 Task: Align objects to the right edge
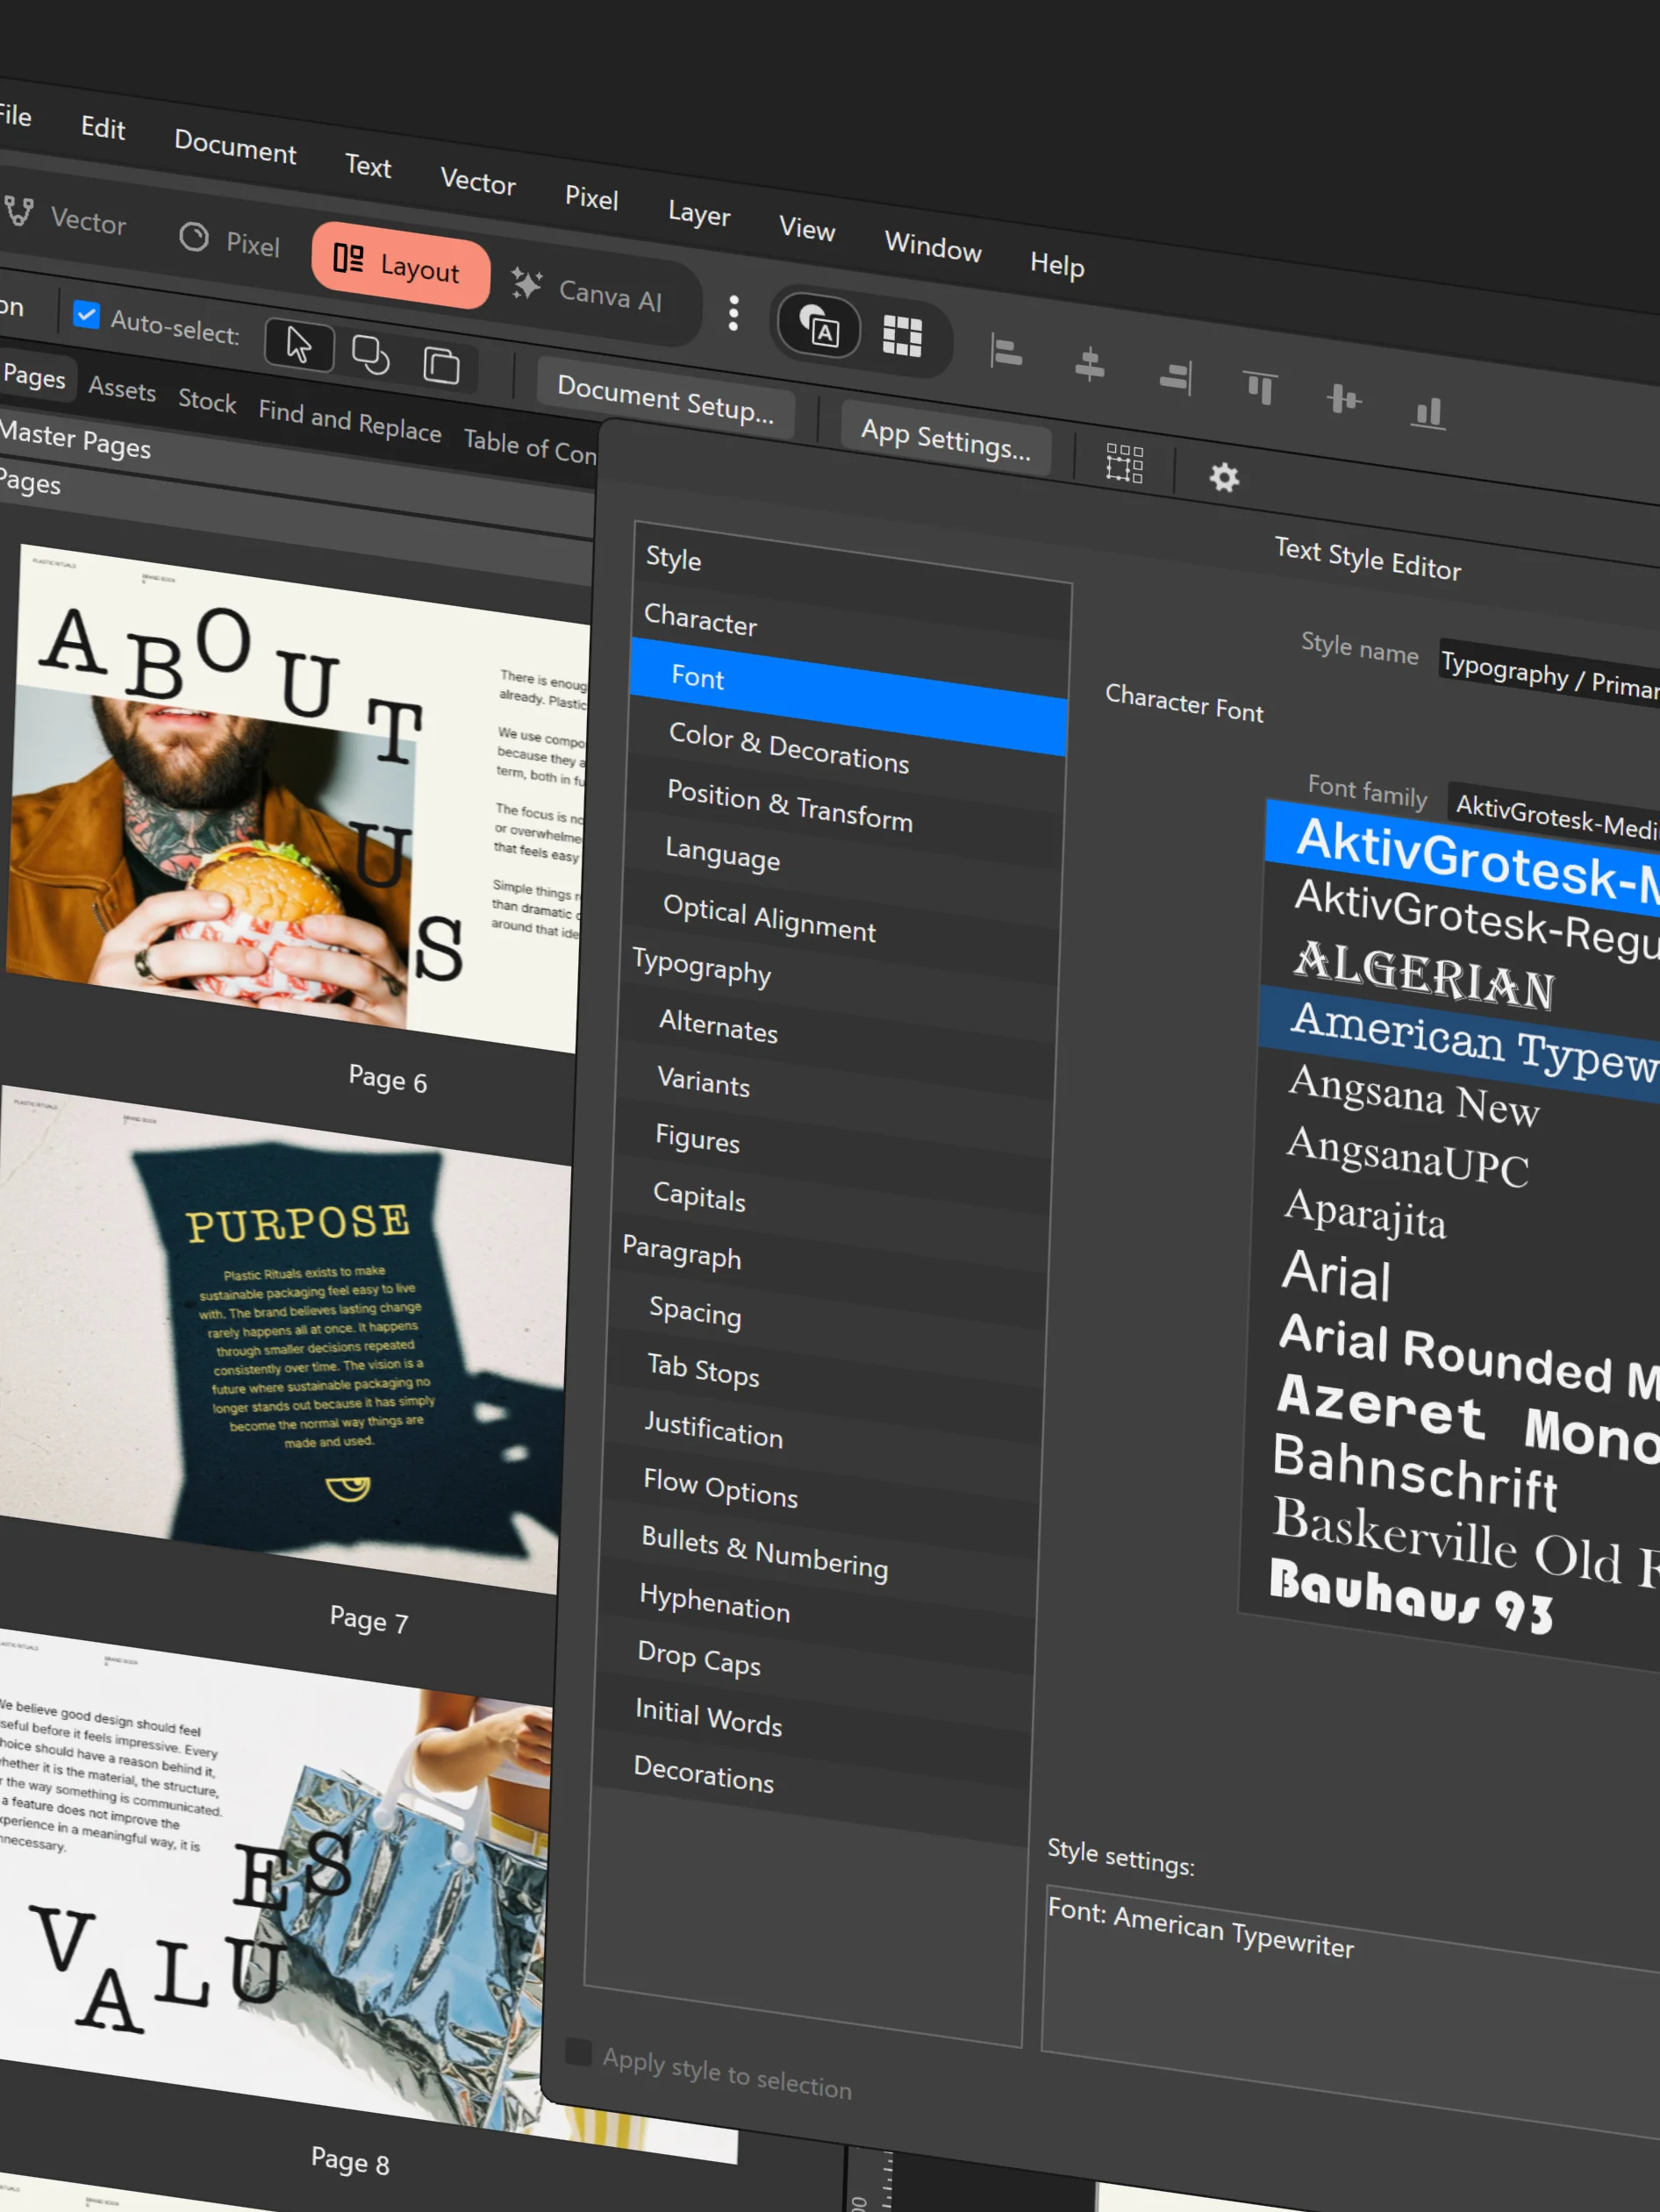point(1176,377)
